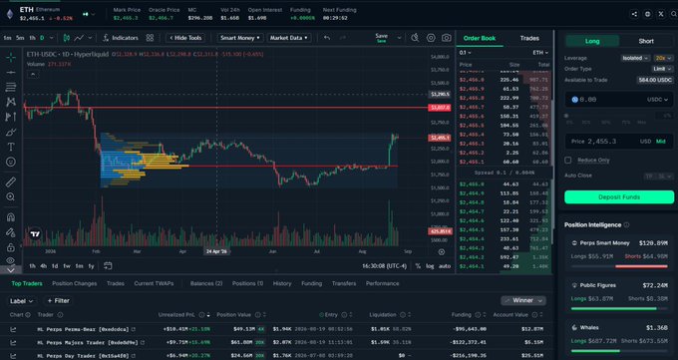Open the Market Data dropdown
678x360 pixels.
[288, 38]
